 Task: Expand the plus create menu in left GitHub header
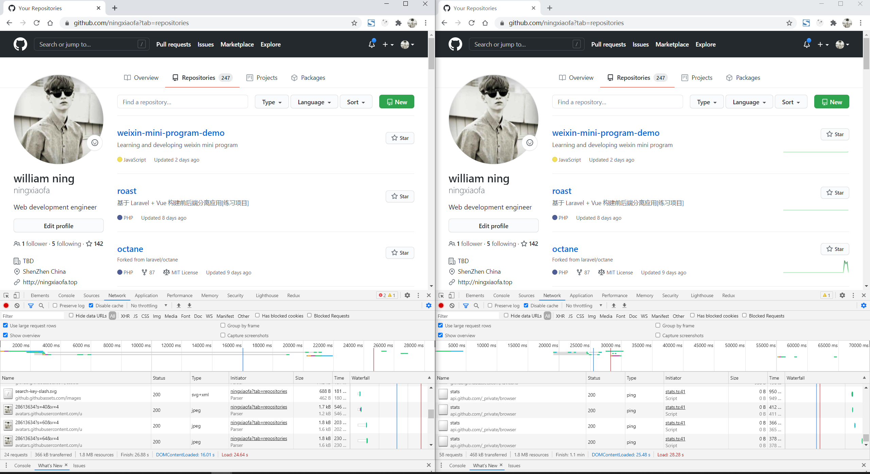tap(388, 44)
